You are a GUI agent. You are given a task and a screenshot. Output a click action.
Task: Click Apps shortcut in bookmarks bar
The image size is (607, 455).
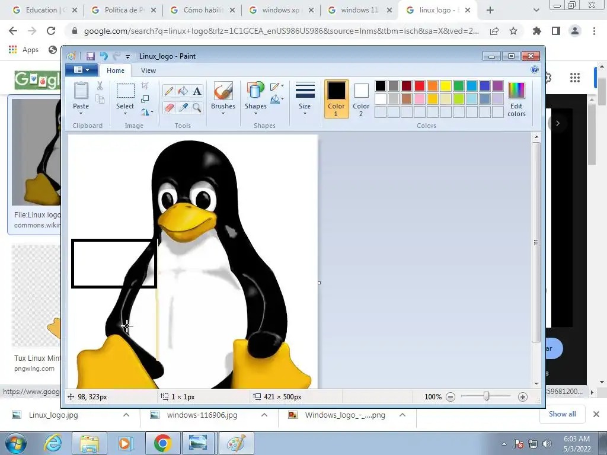24,50
